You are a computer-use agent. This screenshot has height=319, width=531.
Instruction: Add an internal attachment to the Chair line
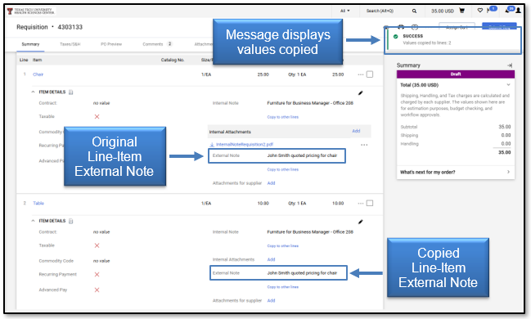(356, 131)
